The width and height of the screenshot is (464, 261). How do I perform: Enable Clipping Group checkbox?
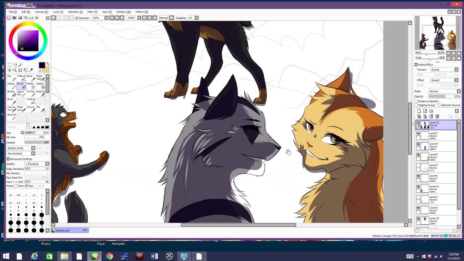point(416,105)
